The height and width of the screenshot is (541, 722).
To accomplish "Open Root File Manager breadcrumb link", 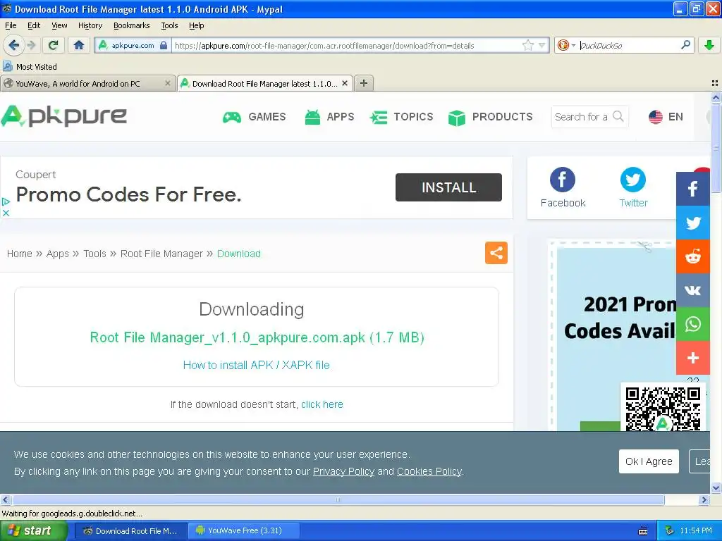I will (161, 254).
